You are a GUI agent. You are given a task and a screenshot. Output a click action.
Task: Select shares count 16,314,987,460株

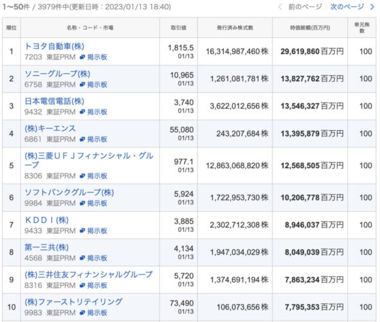(x=237, y=52)
